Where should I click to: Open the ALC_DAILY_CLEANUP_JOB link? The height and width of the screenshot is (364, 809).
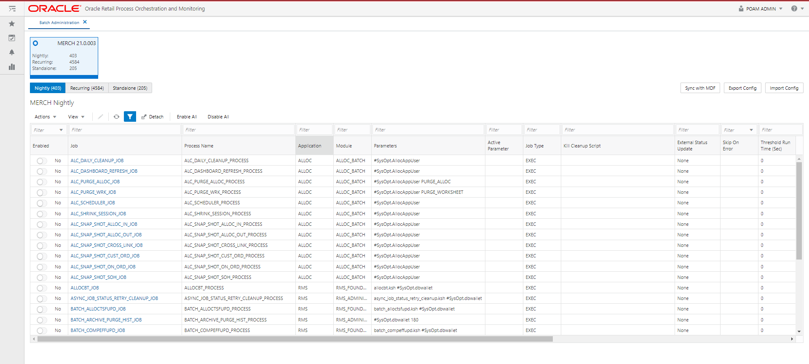[97, 161]
